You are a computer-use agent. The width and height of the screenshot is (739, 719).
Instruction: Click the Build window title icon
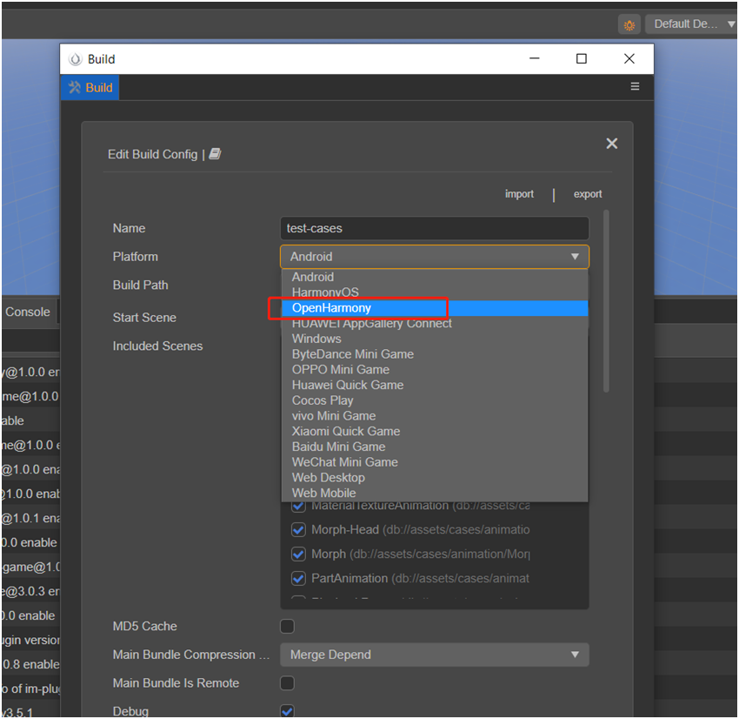(x=75, y=59)
